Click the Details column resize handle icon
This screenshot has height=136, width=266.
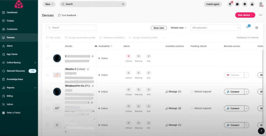[x=96, y=46]
